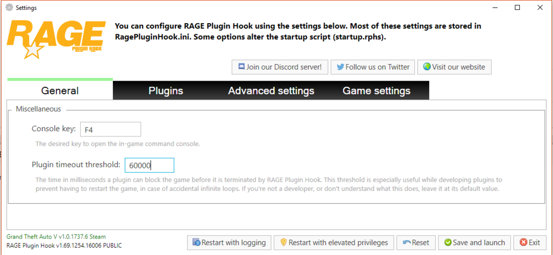This screenshot has width=553, height=255.
Task: Click the globe icon for website
Action: pyautogui.click(x=426, y=67)
